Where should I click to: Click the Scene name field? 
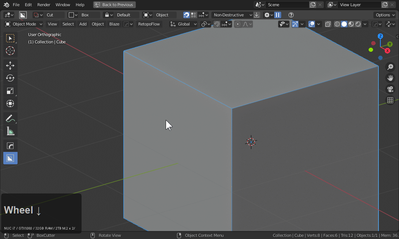[287, 5]
